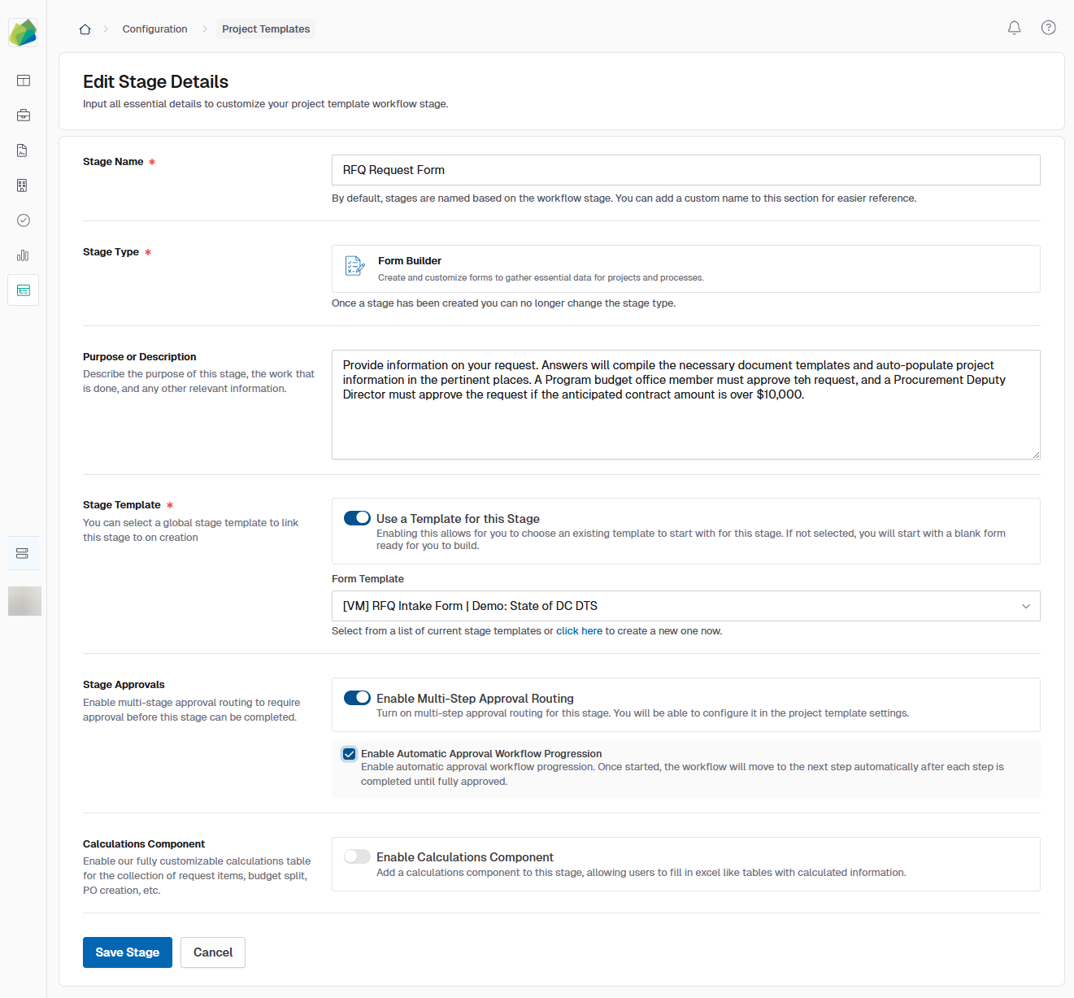This screenshot has height=998, width=1074.
Task: Click the server stack icon in sidebar
Action: point(23,553)
